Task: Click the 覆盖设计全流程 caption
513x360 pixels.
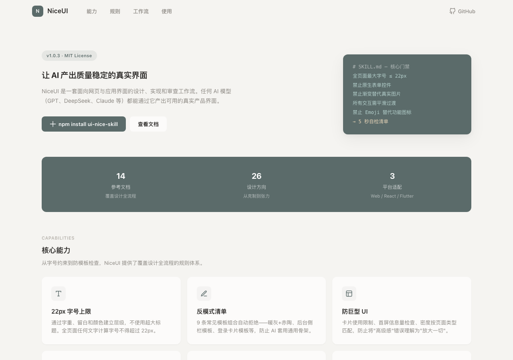Action: (121, 196)
